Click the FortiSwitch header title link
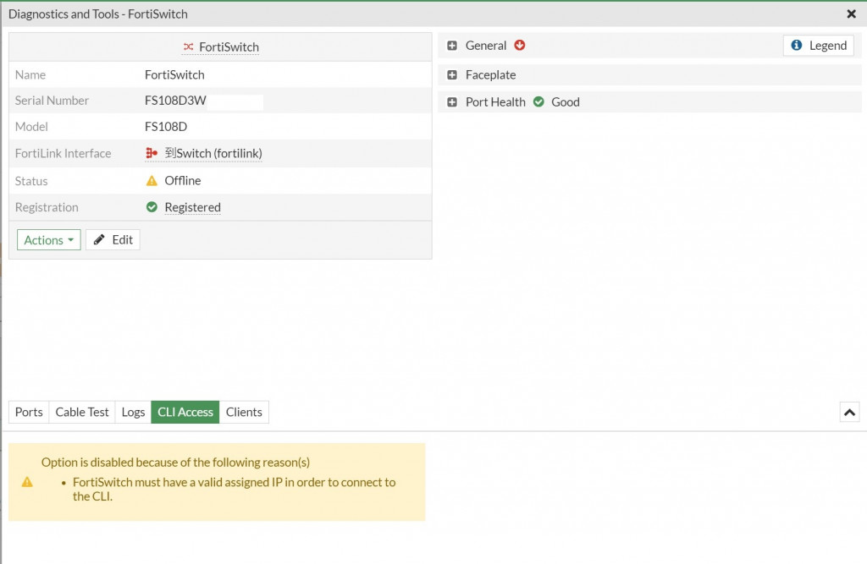 tap(229, 47)
